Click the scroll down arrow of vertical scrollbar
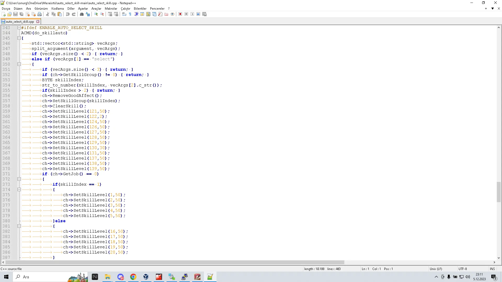 (499, 258)
